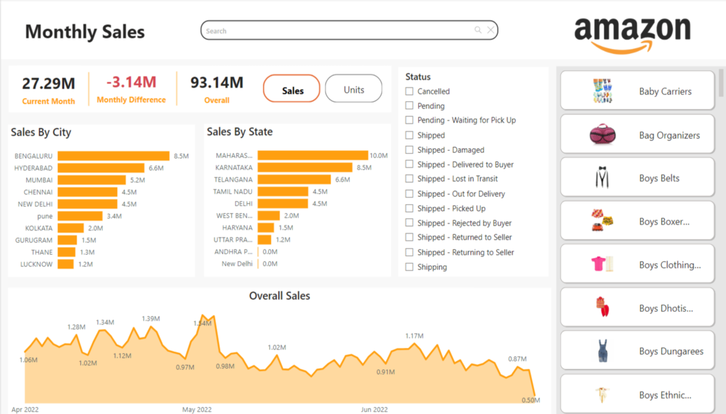Viewport: 726px width, 414px height.
Task: Click the NEW DELHI city sales bar
Action: point(88,204)
